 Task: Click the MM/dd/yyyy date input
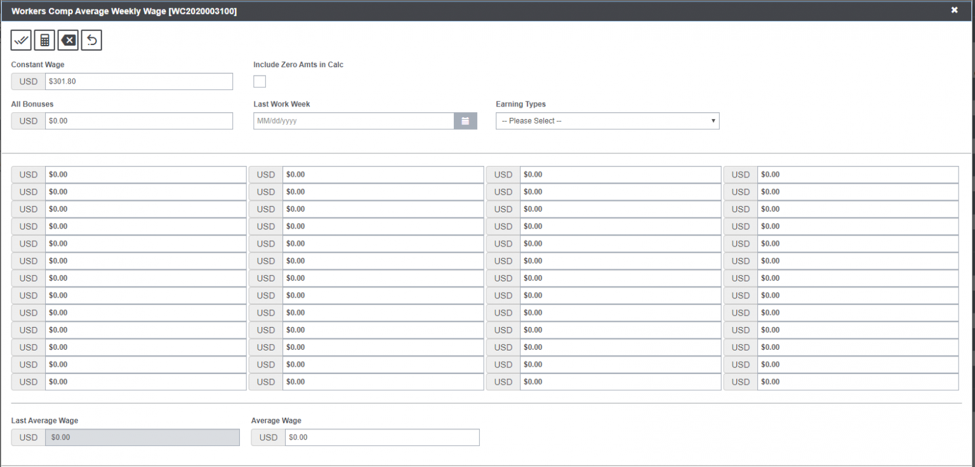tap(353, 120)
